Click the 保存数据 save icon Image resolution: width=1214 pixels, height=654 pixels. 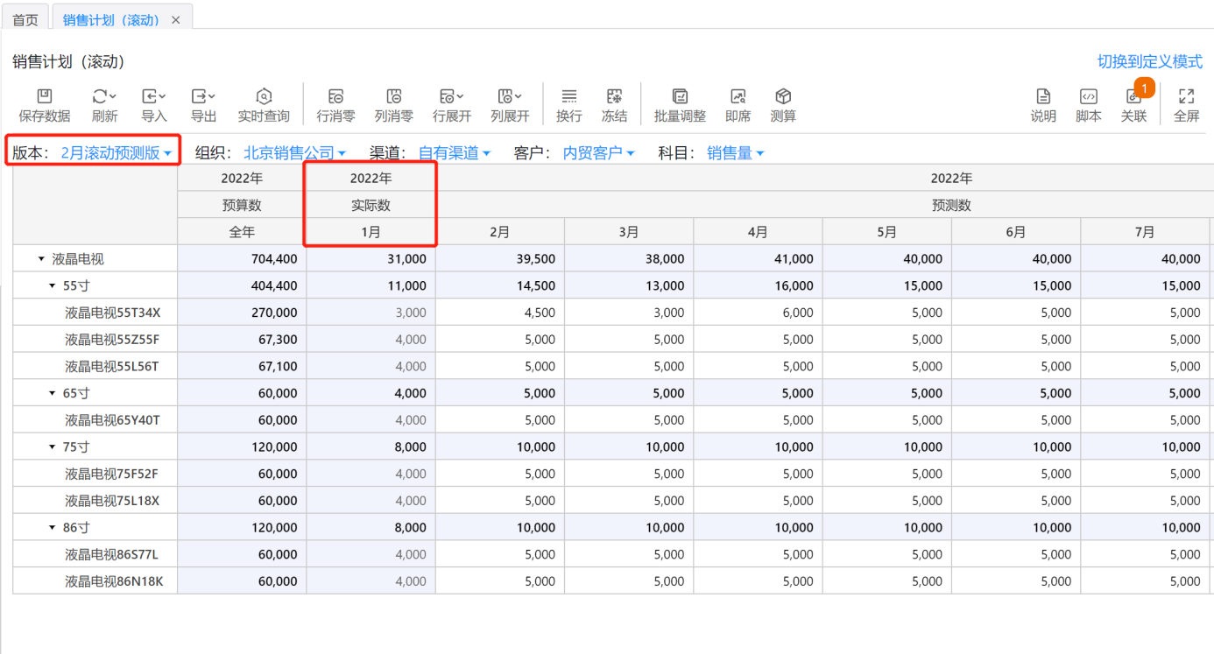click(x=45, y=97)
